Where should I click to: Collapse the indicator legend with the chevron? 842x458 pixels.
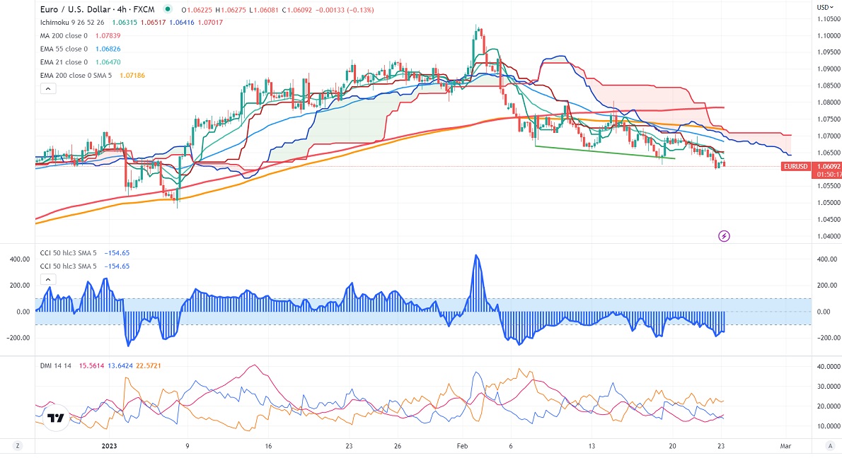48,88
